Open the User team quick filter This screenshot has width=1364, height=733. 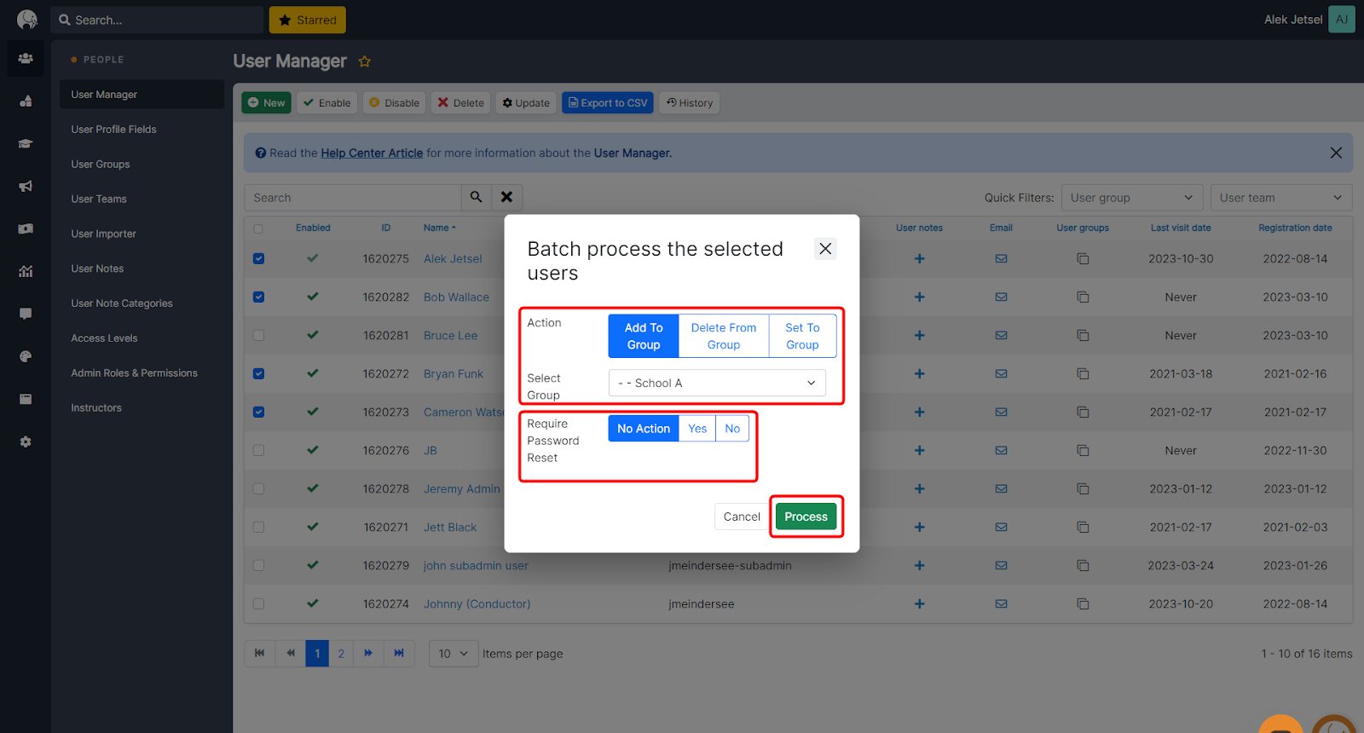[1281, 198]
